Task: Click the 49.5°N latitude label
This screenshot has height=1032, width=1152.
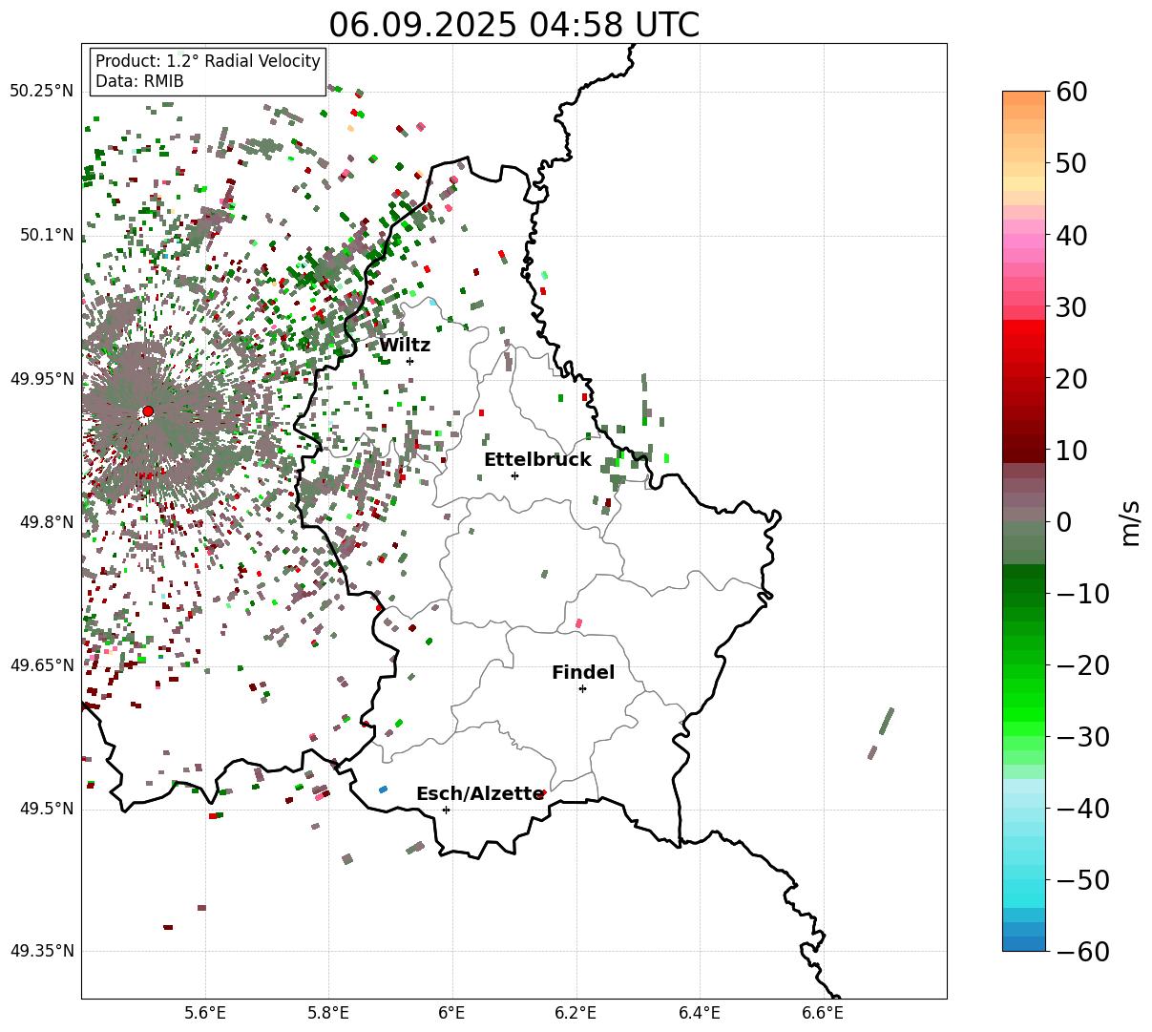Action: click(x=46, y=809)
